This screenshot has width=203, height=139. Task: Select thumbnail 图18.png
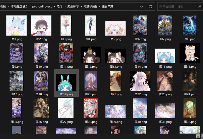[x=41, y=81]
